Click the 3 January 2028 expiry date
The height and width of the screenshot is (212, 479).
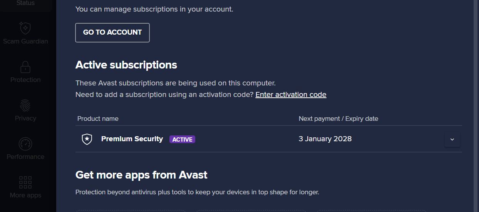325,139
